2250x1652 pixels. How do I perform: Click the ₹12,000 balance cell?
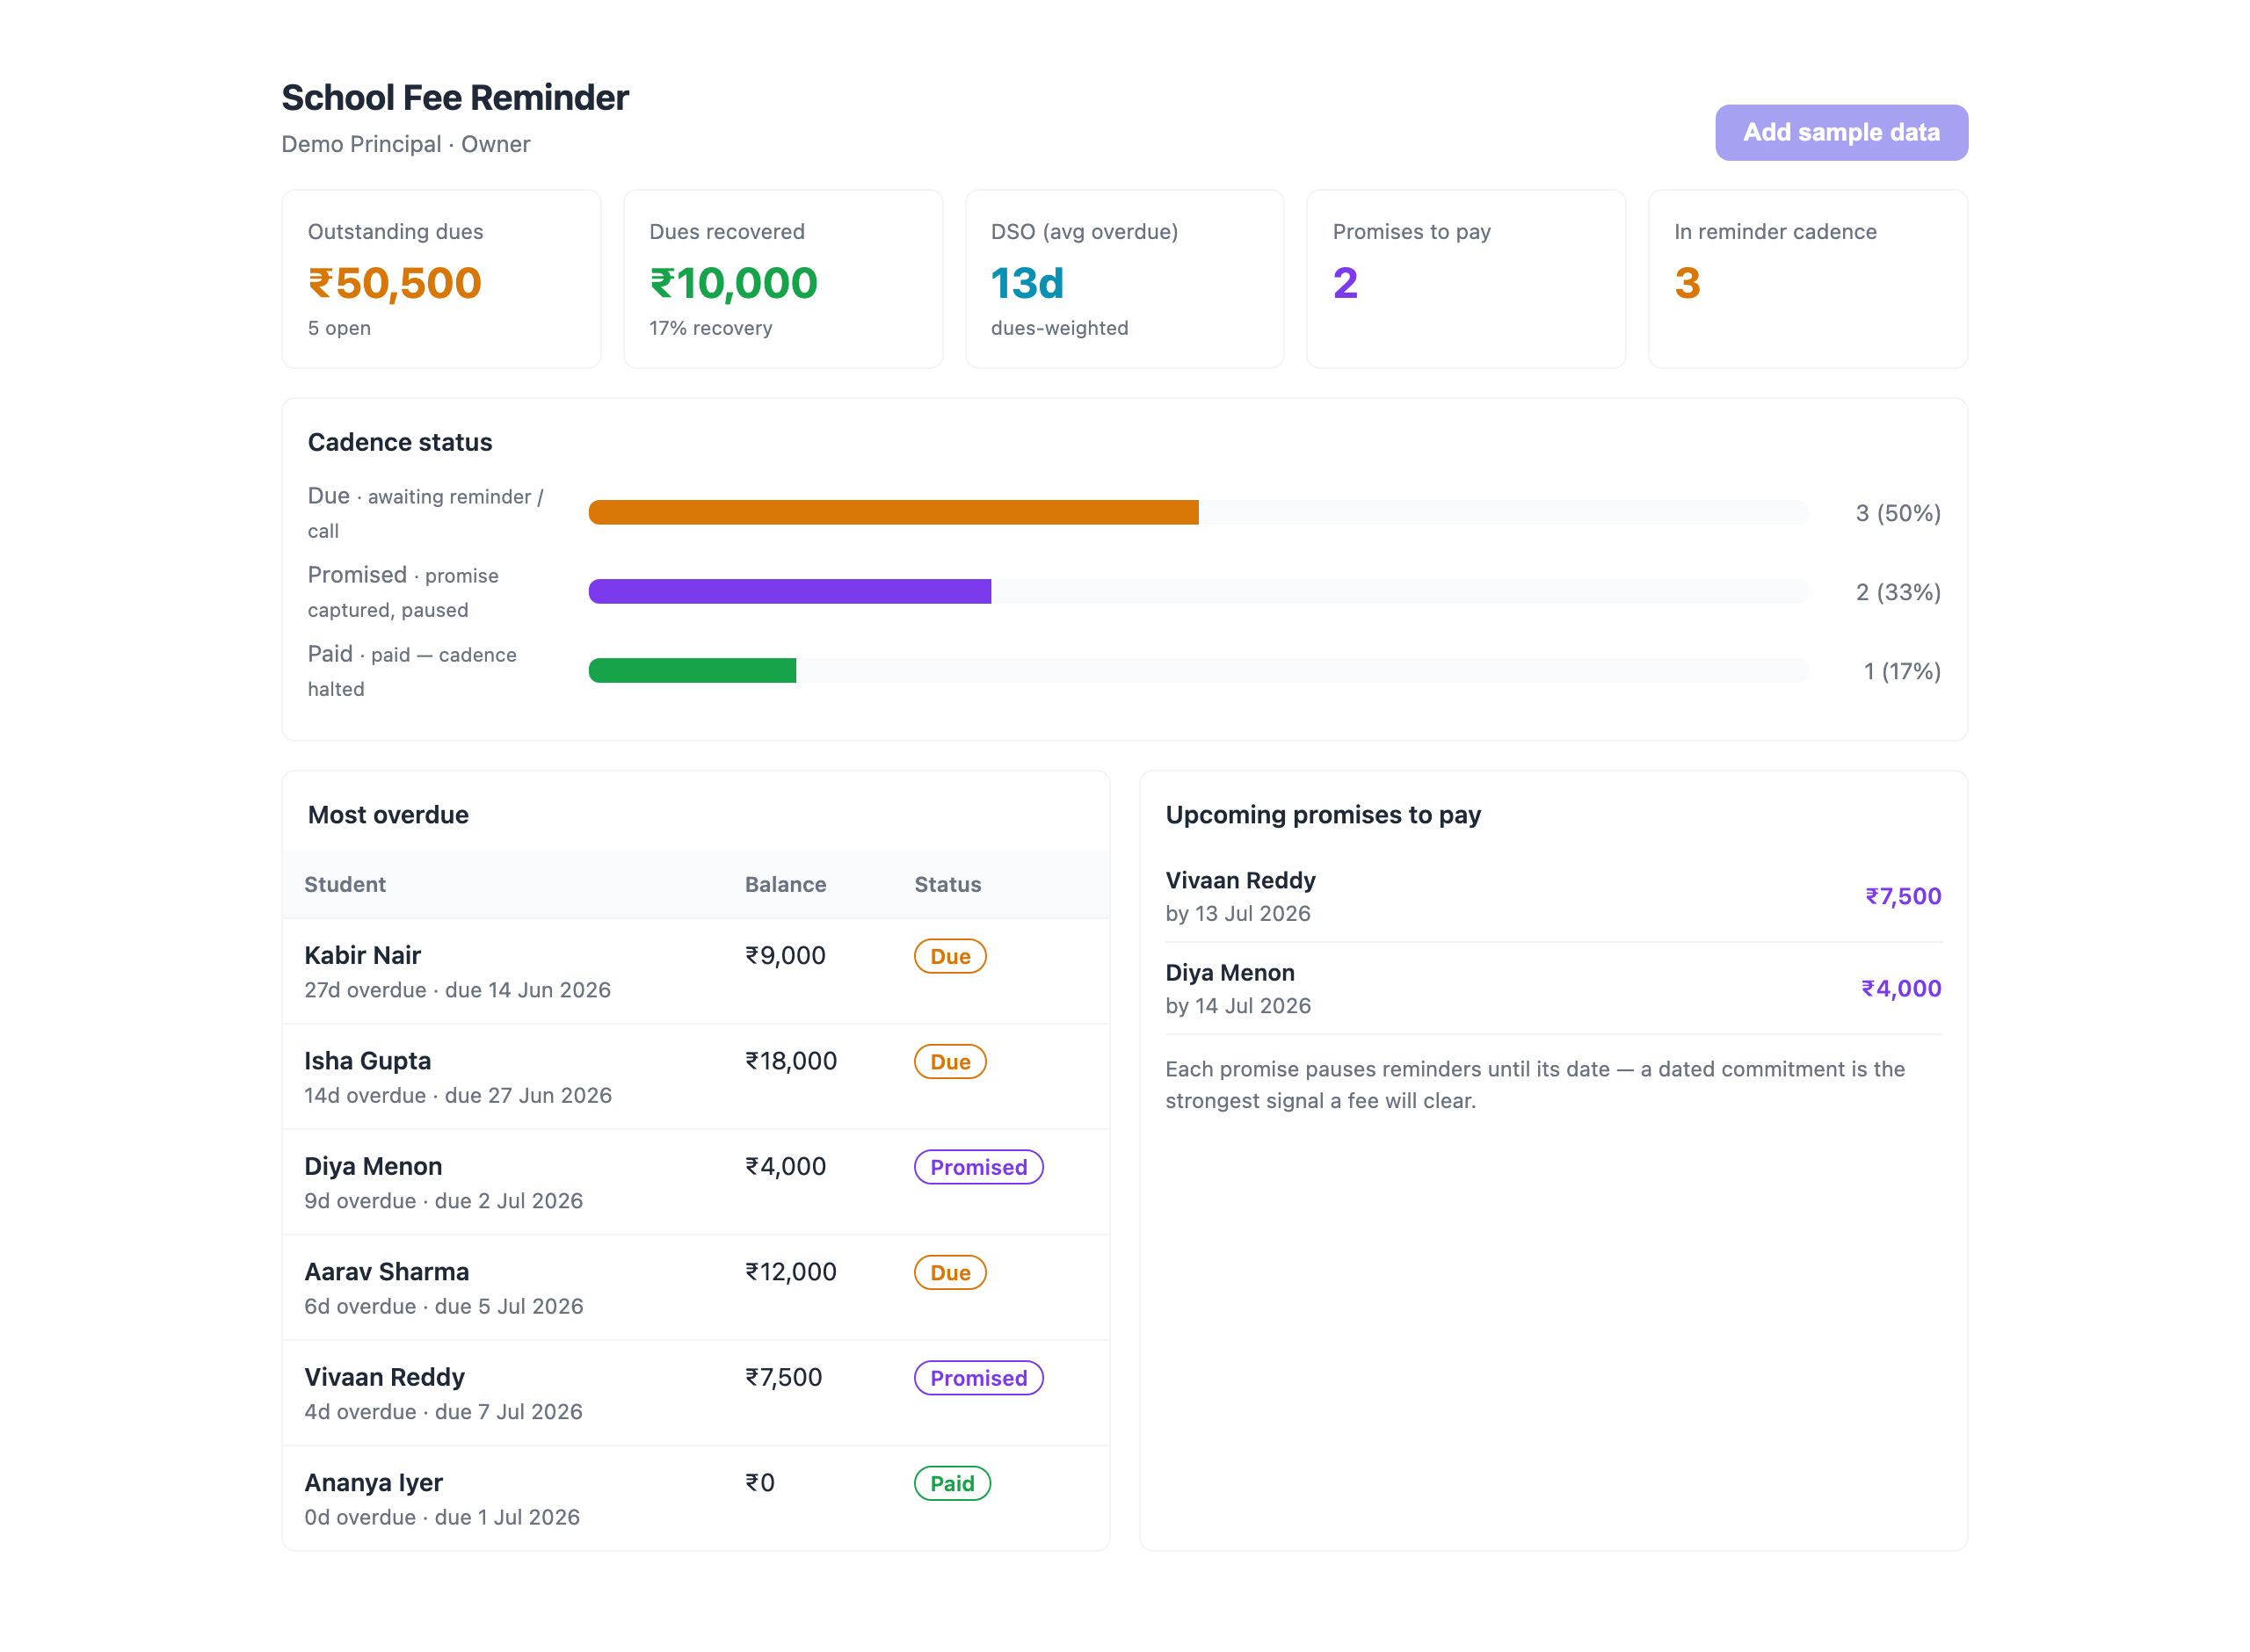tap(791, 1271)
